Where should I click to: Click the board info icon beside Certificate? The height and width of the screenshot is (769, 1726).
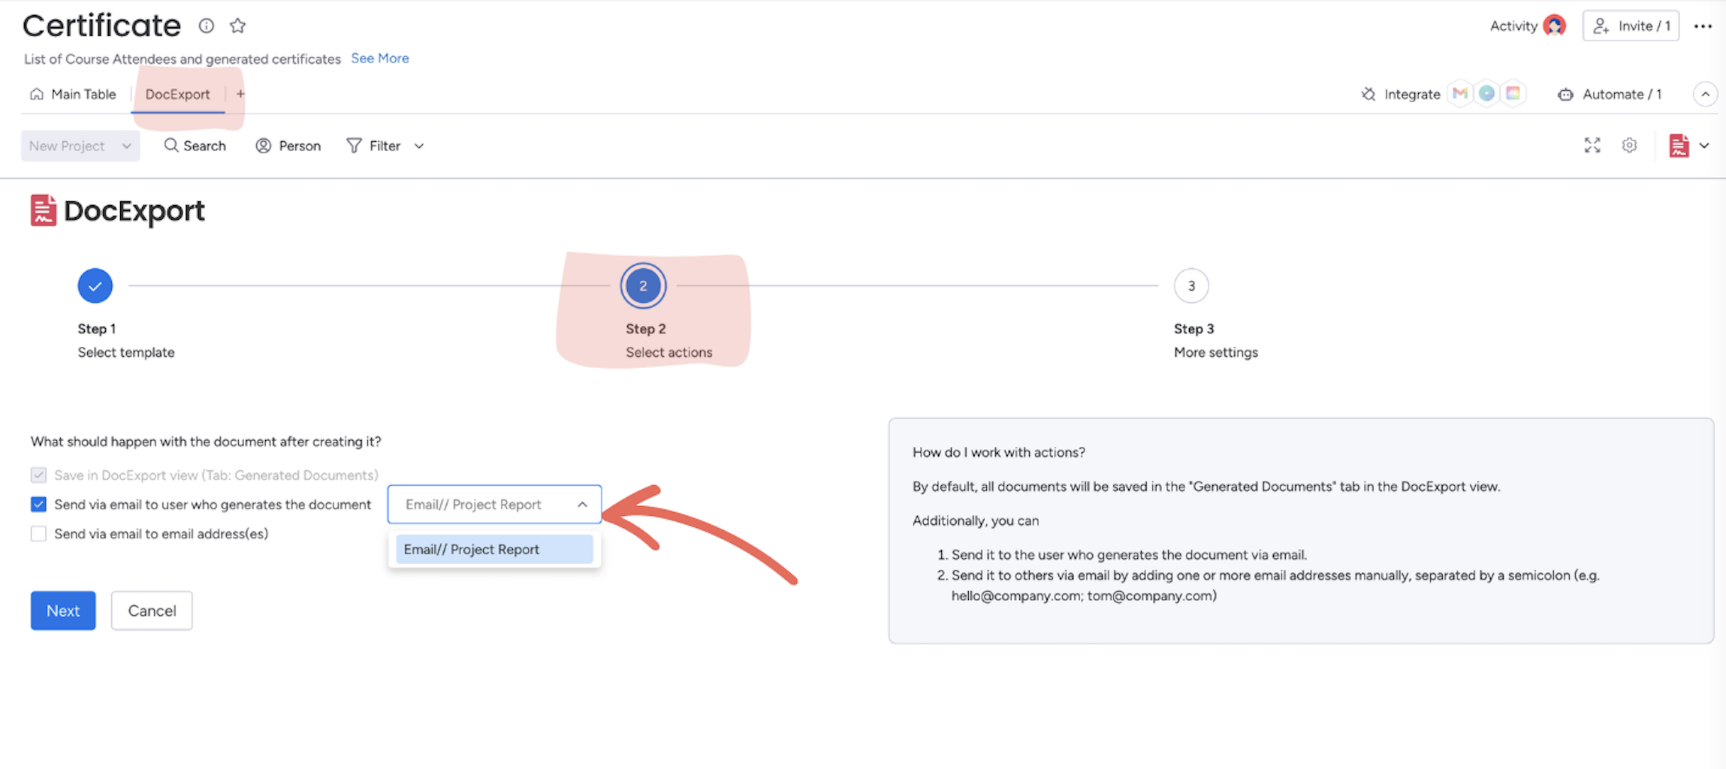206,26
